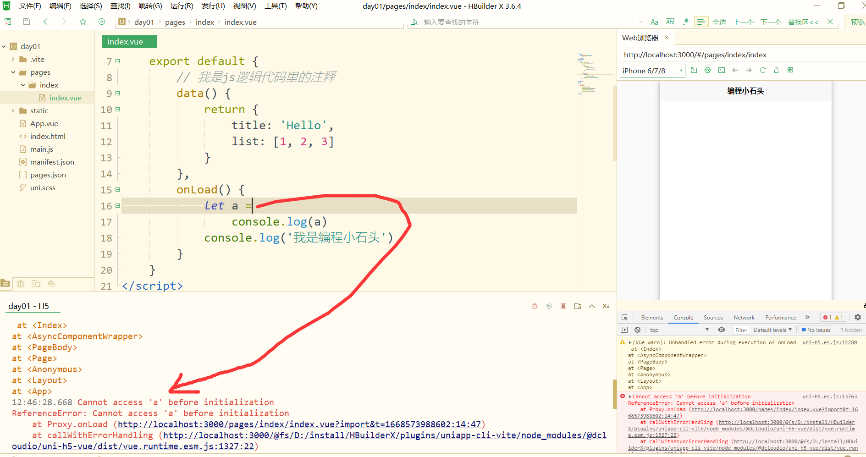
Task: Click pages in breadcrumb path
Action: (175, 22)
